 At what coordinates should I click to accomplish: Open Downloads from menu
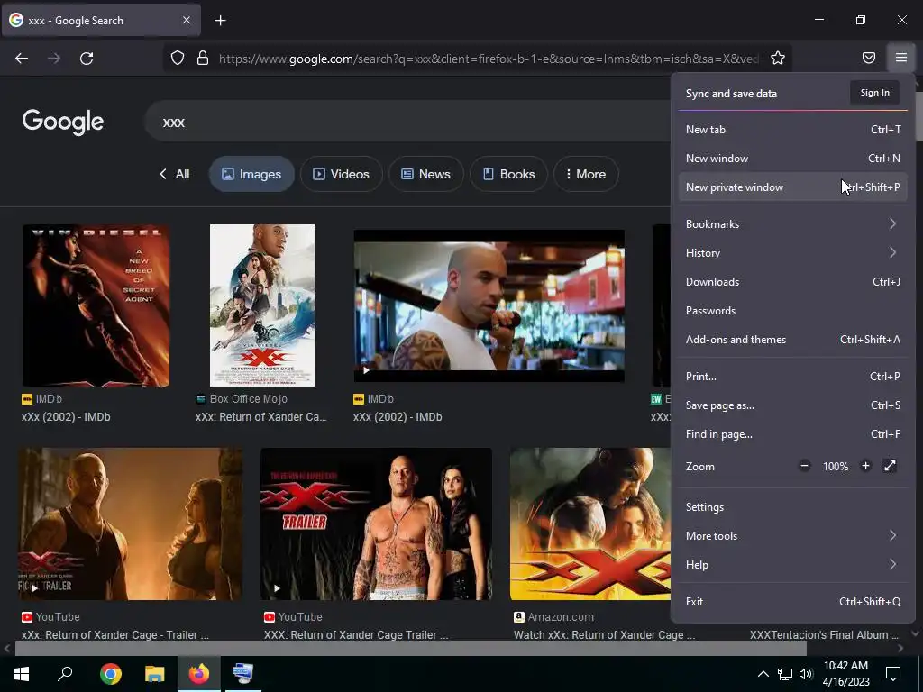793,282
